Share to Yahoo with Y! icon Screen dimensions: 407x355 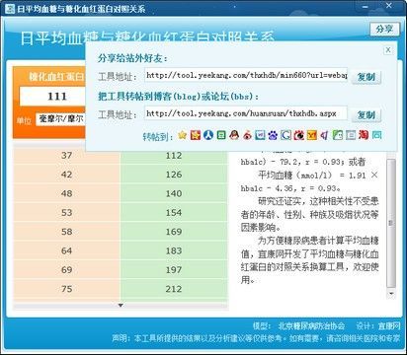coord(312,135)
